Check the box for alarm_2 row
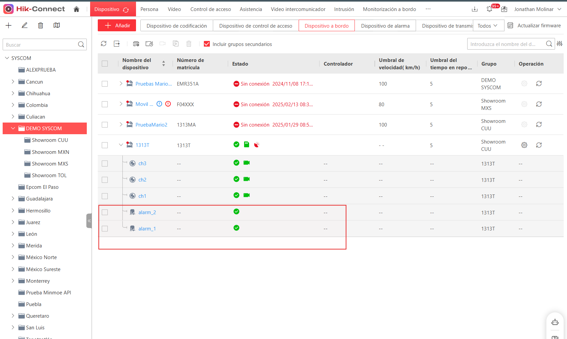 click(x=105, y=212)
